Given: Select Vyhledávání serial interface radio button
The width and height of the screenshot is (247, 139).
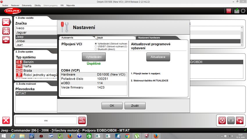Looking at the screenshot, I should (96, 44).
